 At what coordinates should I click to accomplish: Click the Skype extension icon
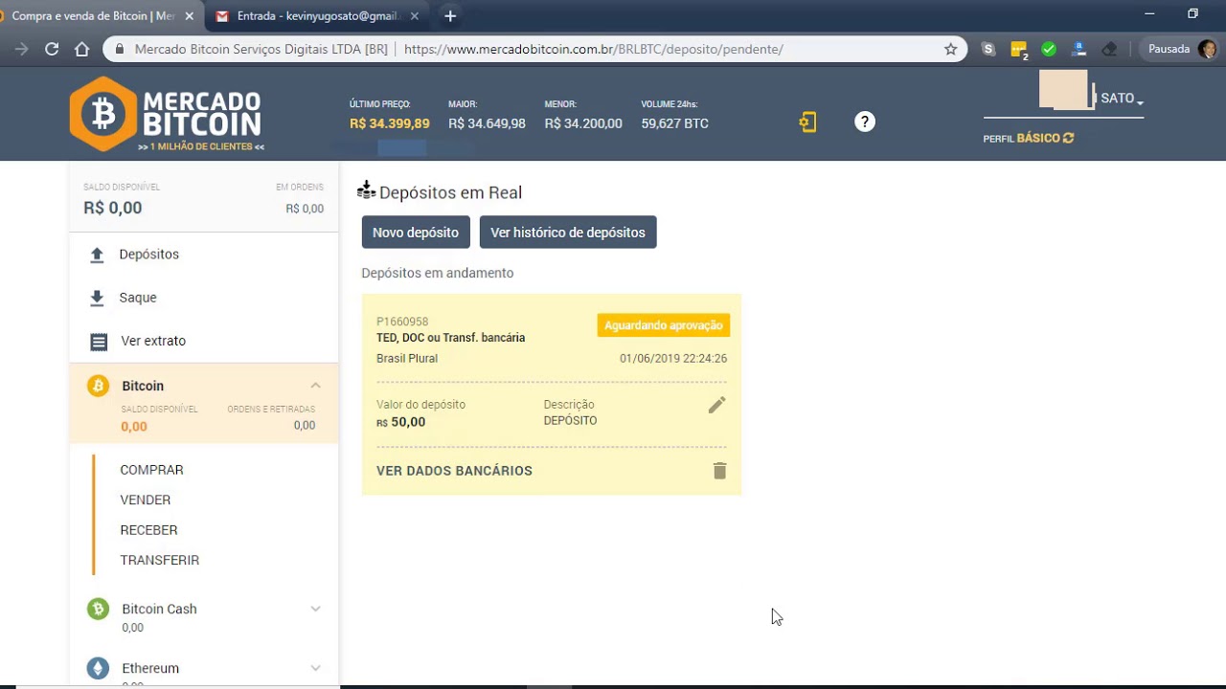click(x=988, y=49)
